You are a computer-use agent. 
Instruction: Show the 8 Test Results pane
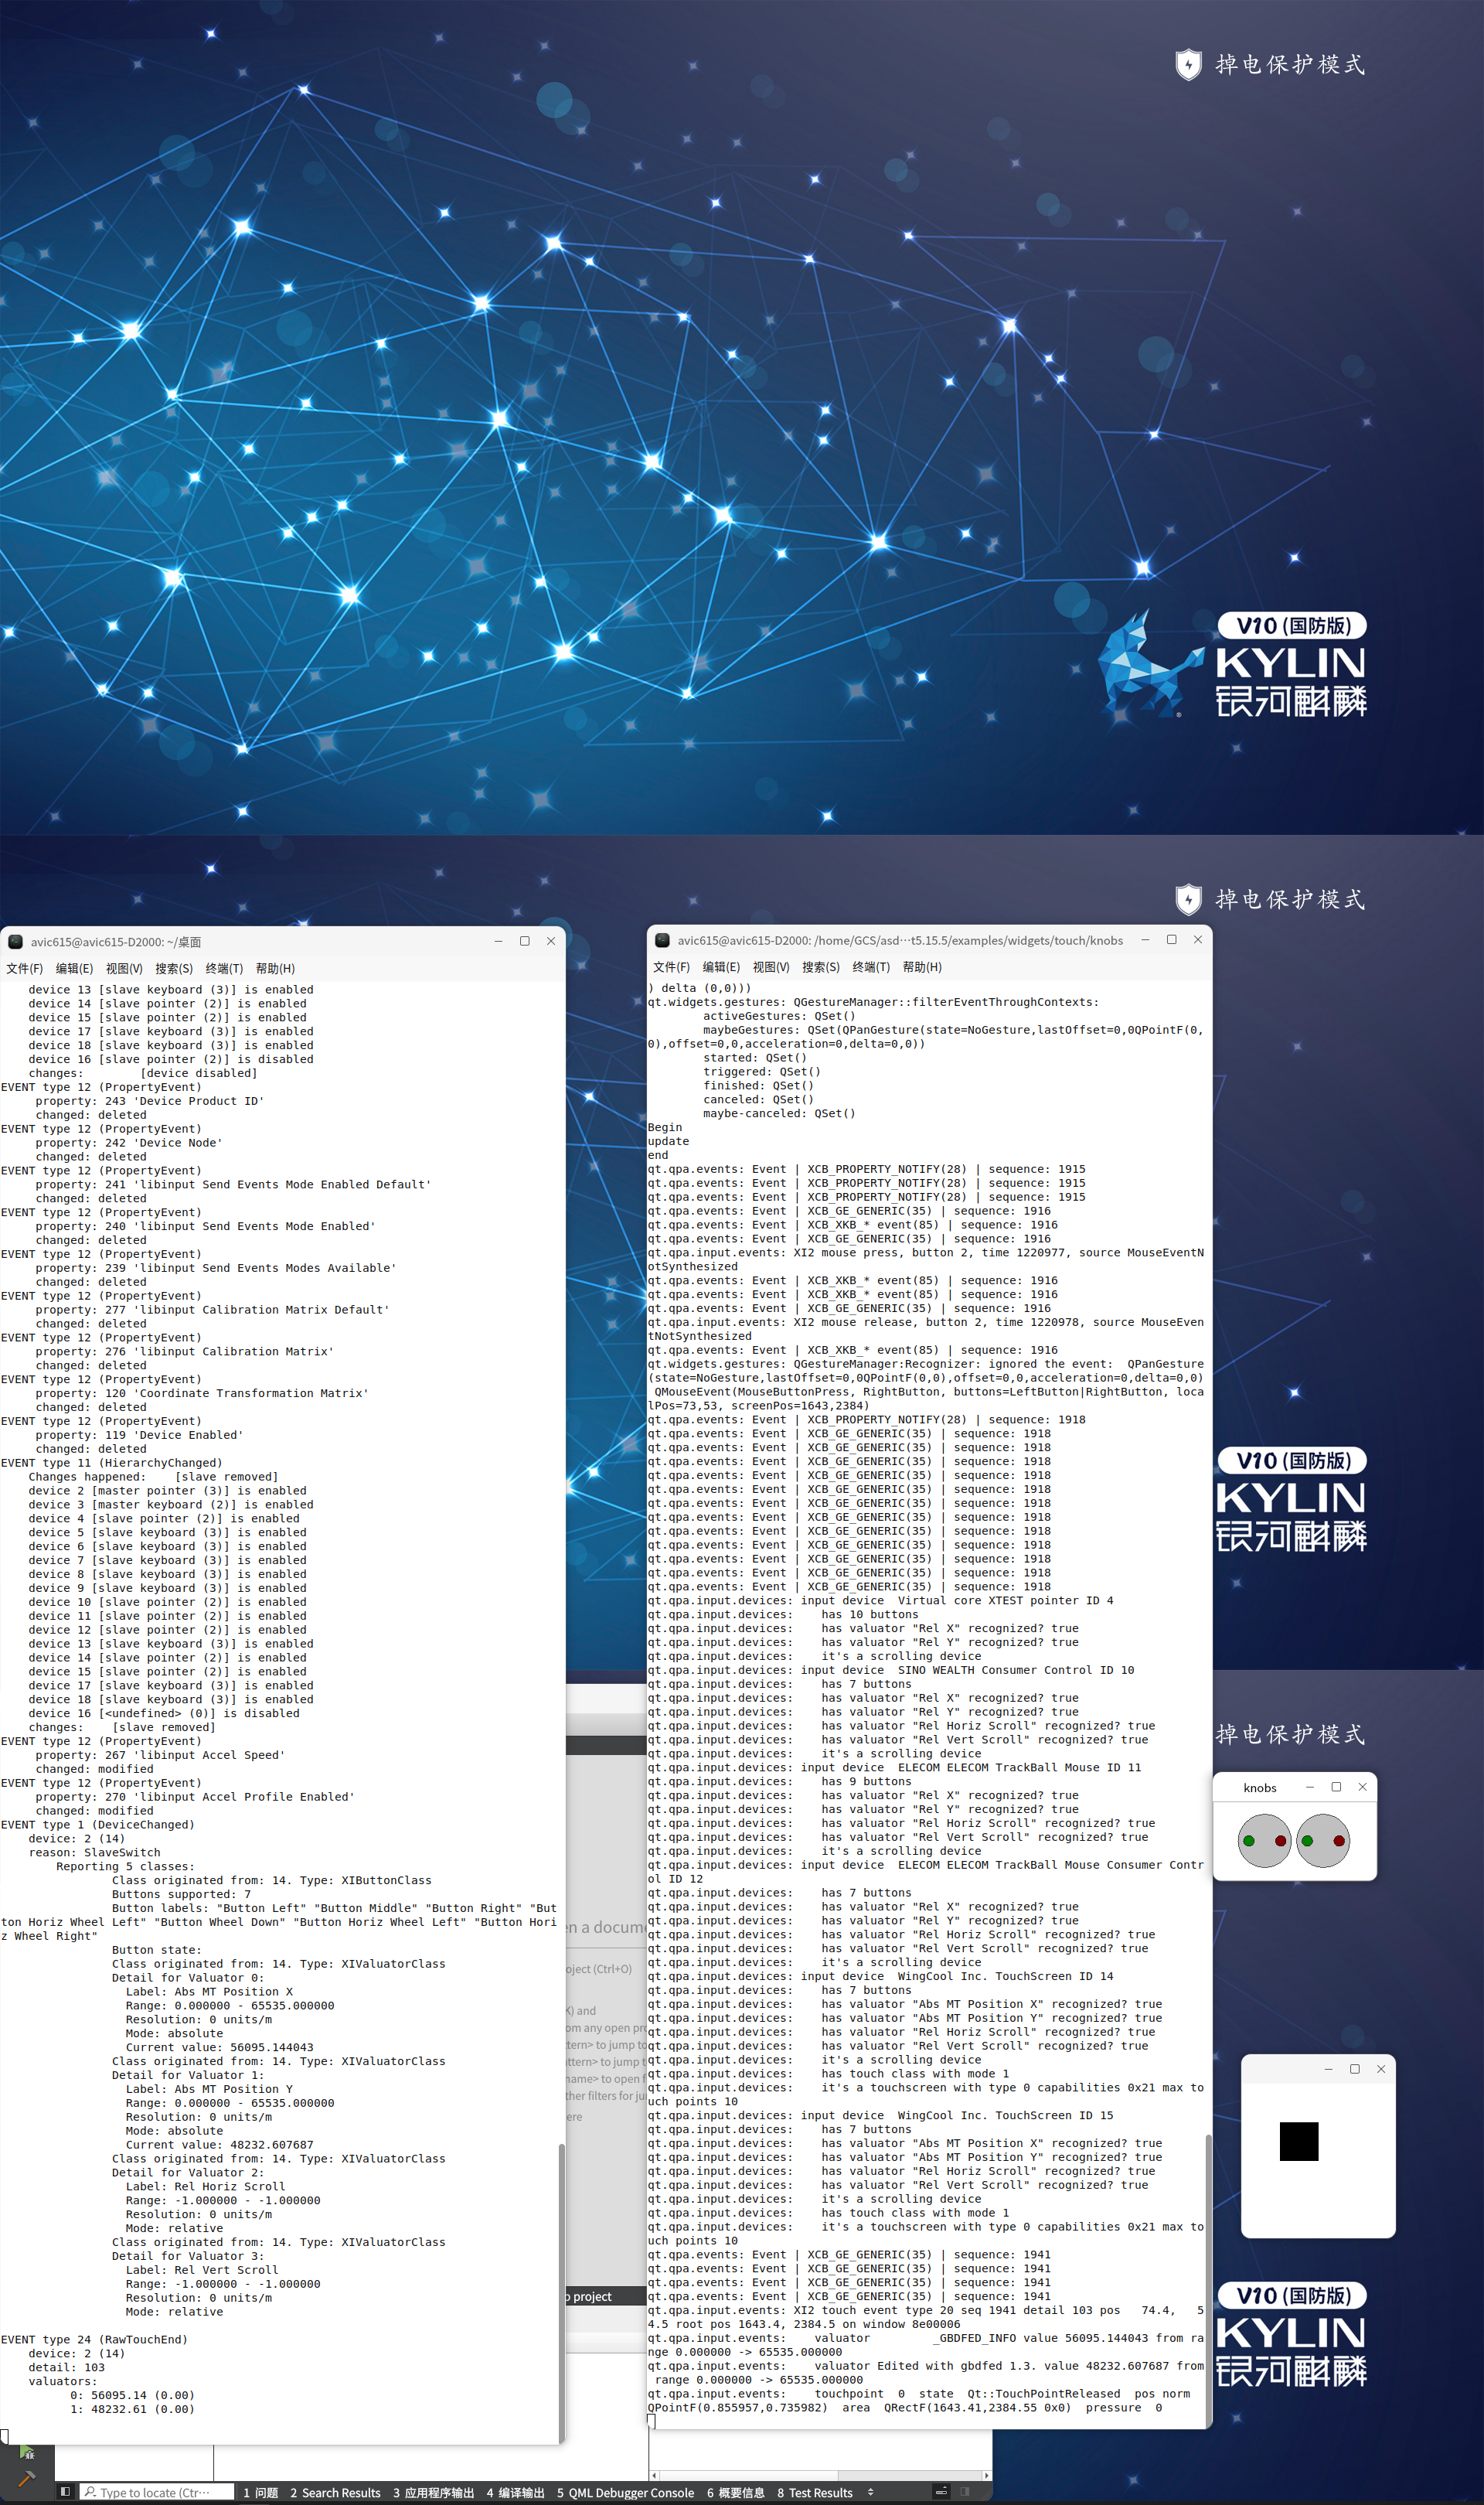click(814, 2493)
